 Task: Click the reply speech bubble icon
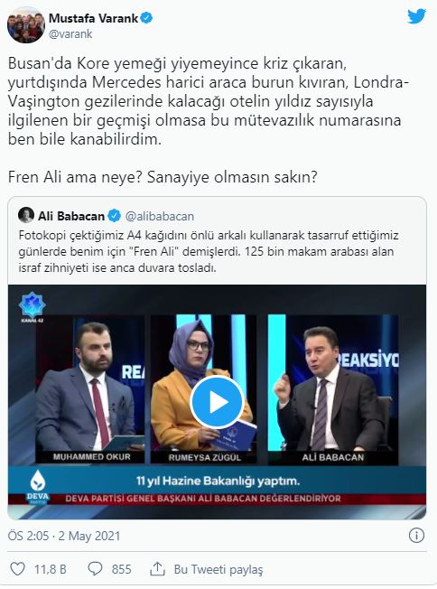tap(95, 569)
